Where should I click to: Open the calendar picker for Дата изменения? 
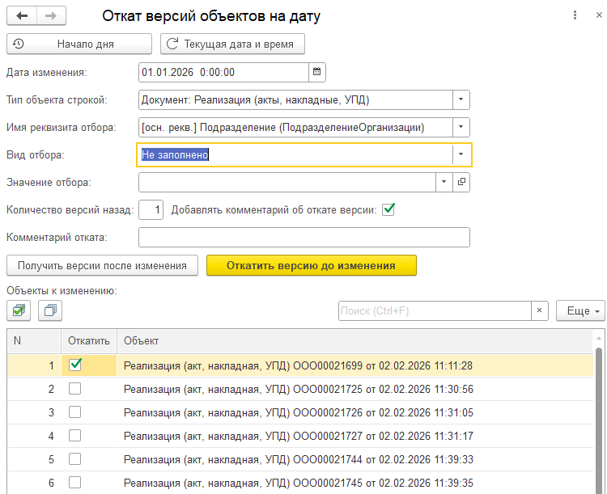pyautogui.click(x=317, y=72)
